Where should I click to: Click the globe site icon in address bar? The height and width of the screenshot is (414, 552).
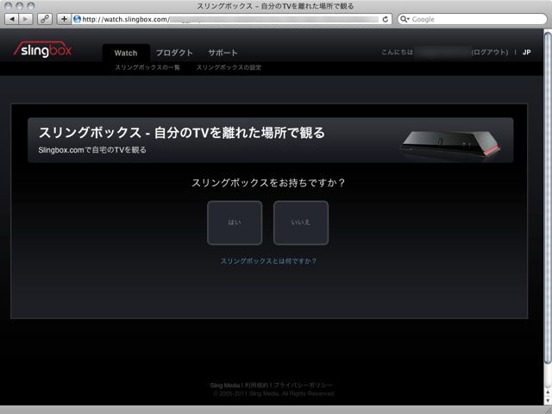point(77,19)
